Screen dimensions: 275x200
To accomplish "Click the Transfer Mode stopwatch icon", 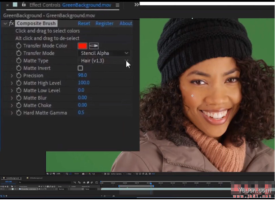I will [19, 53].
